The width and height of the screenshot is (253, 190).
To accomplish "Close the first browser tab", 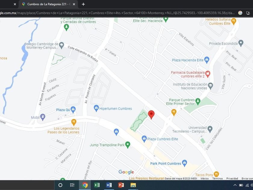I will click(x=15, y=4).
